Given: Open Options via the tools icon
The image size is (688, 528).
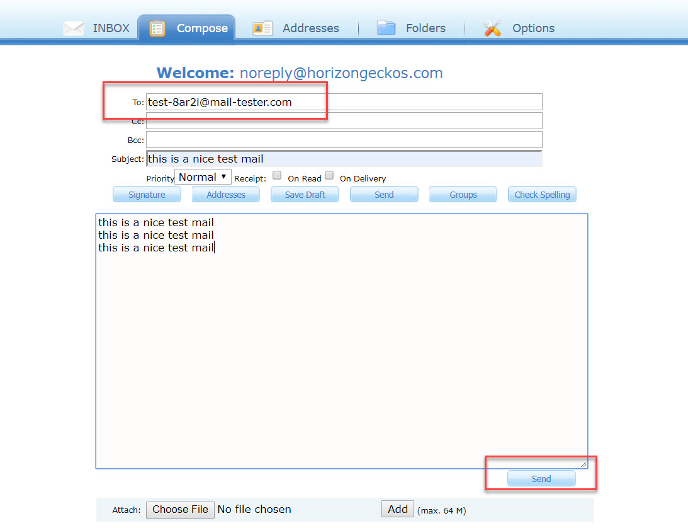Looking at the screenshot, I should coord(492,28).
